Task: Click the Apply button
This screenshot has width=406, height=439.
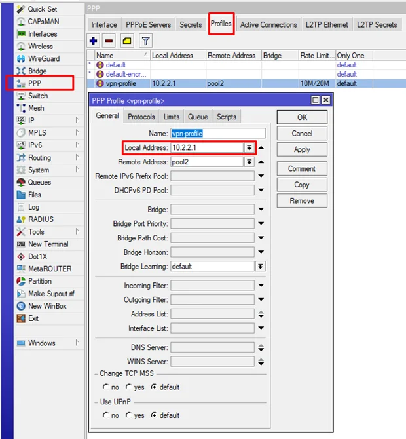Action: (x=302, y=149)
